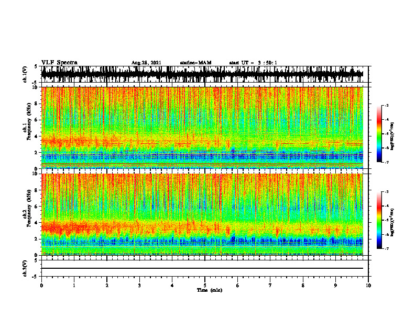The height and width of the screenshot is (320, 415).
Task: Click the ch.1 color scale bar
Action: 379,134
